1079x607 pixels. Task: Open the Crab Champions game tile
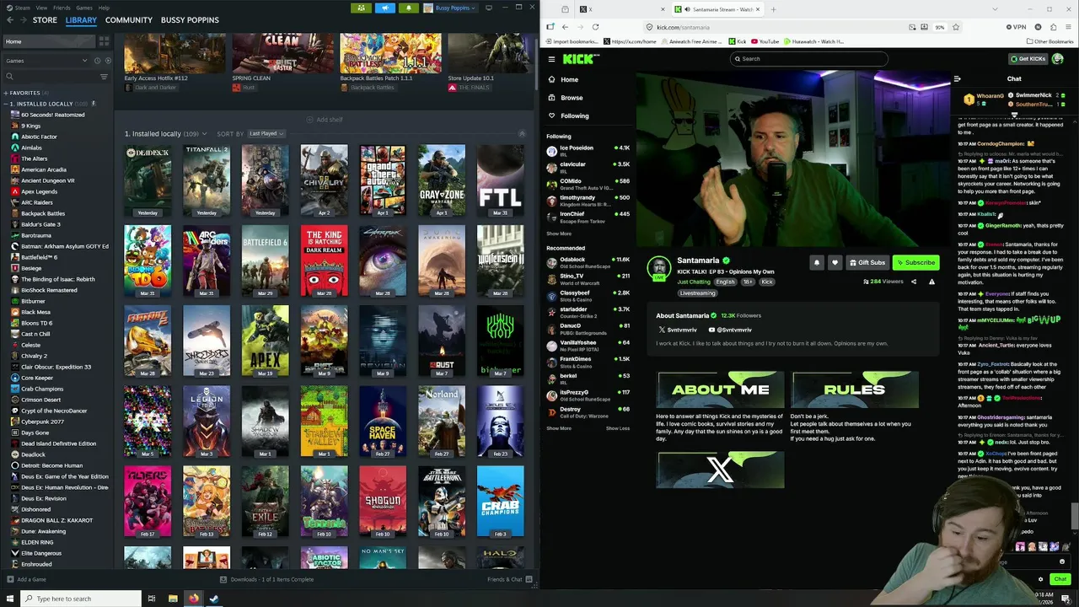pos(500,502)
